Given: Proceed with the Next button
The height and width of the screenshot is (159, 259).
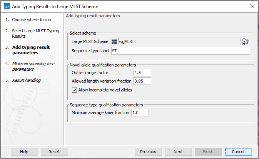Looking at the screenshot, I should (178, 152).
